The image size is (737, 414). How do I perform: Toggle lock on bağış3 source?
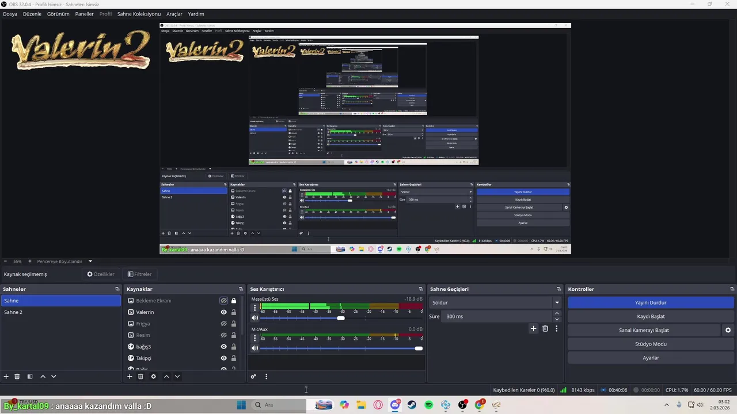[x=234, y=347]
